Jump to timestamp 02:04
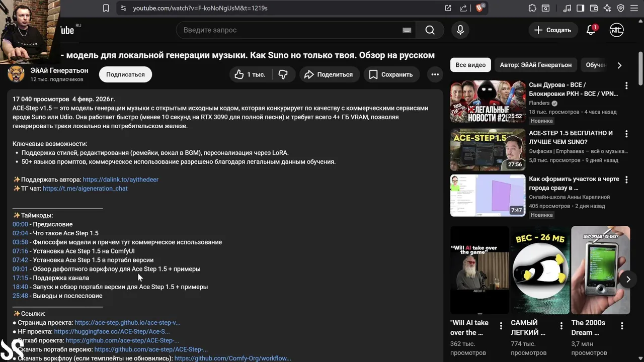The height and width of the screenshot is (362, 644). [20, 233]
